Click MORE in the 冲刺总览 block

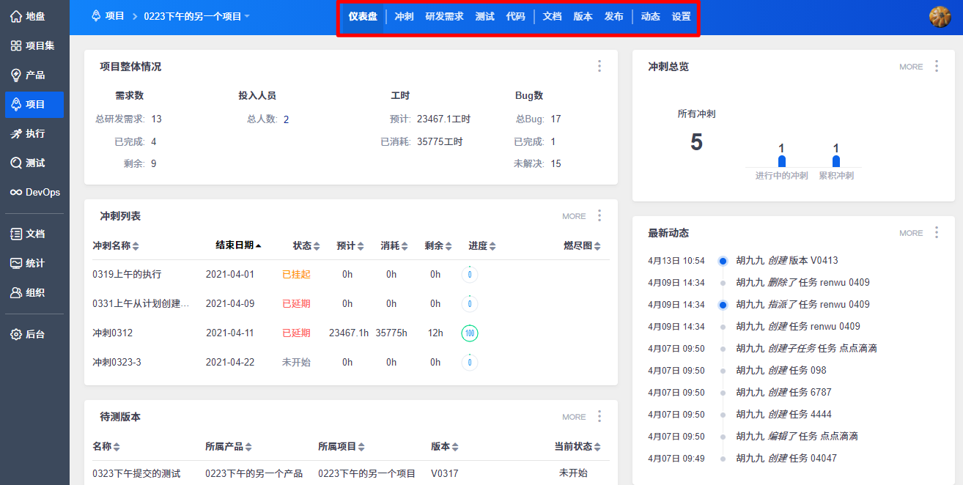coord(911,67)
